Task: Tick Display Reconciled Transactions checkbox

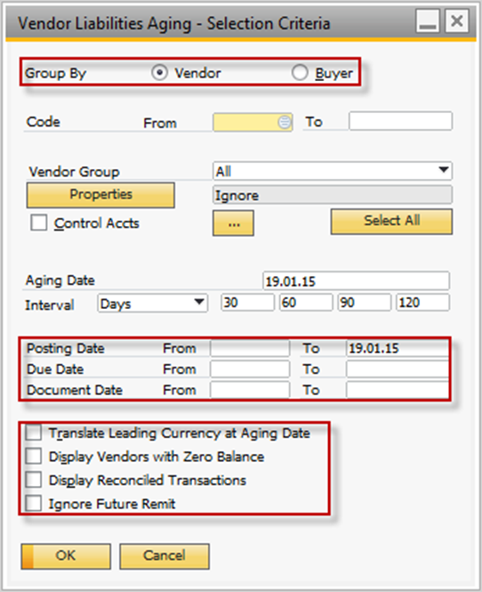Action: click(34, 480)
